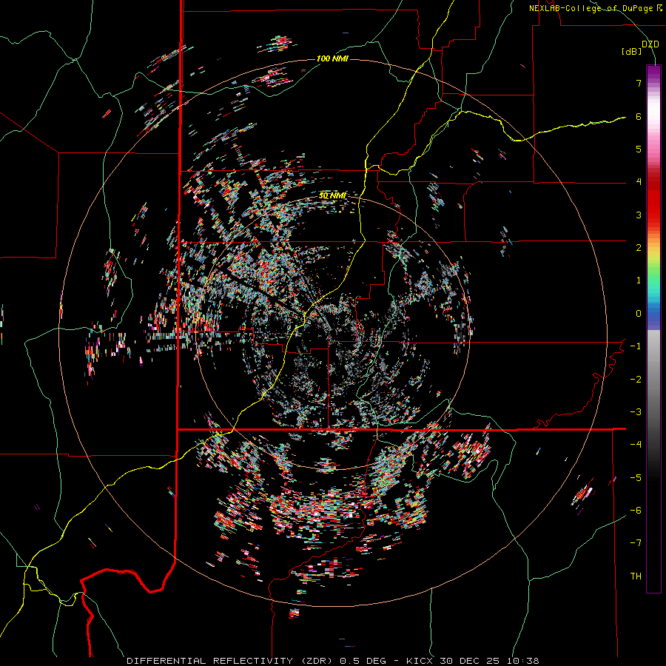The width and height of the screenshot is (666, 666).
Task: Select the positive 6 value on the dB scale
Action: coord(639,116)
